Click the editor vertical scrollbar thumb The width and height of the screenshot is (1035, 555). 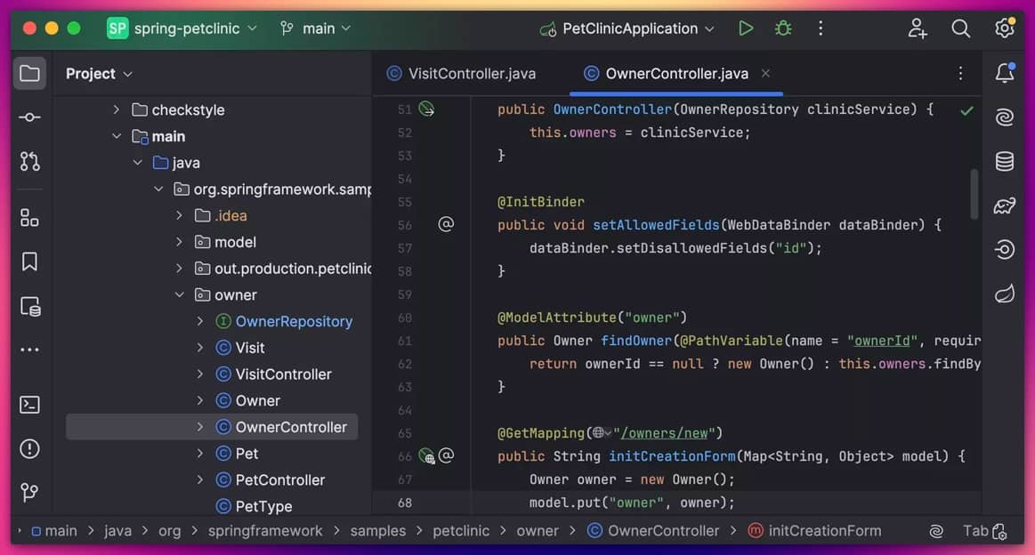974,194
